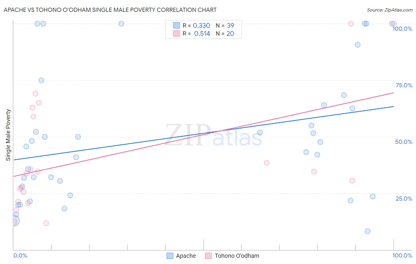
Task: Click the Apache blue legend swatch at bottom
Action: pyautogui.click(x=170, y=256)
